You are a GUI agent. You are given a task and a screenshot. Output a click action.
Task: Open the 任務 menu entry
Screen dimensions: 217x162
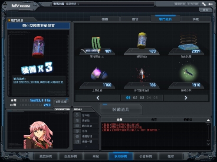(x=85, y=131)
